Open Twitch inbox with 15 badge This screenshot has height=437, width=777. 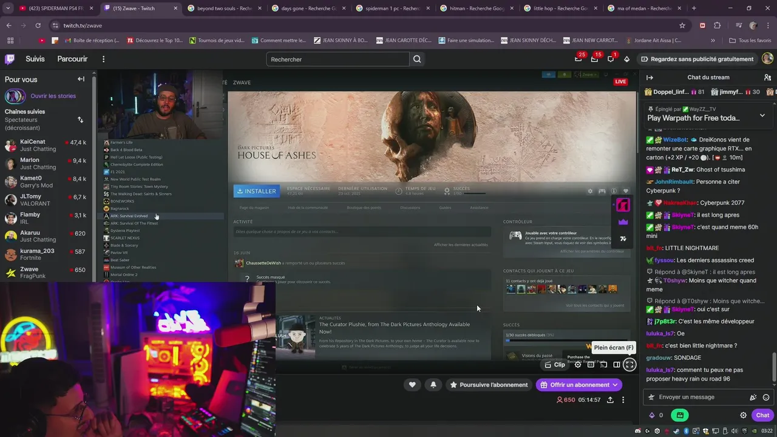[x=594, y=59]
